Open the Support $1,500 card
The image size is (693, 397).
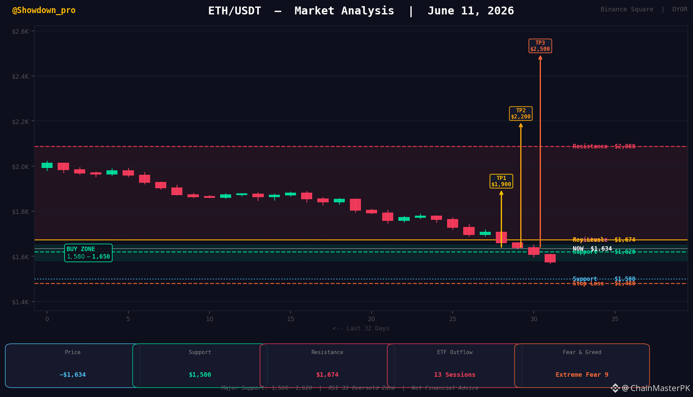[200, 365]
